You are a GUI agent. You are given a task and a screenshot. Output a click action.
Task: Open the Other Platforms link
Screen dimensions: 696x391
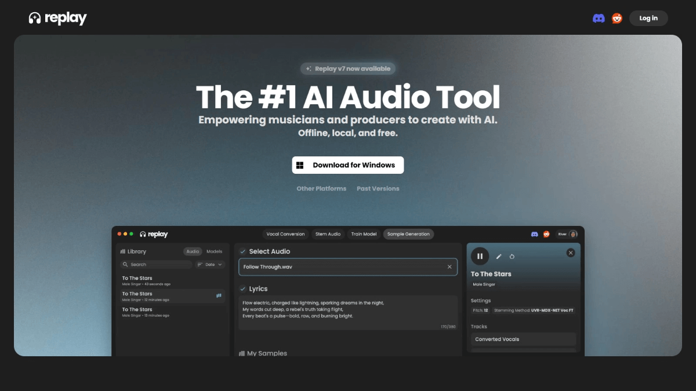(321, 189)
